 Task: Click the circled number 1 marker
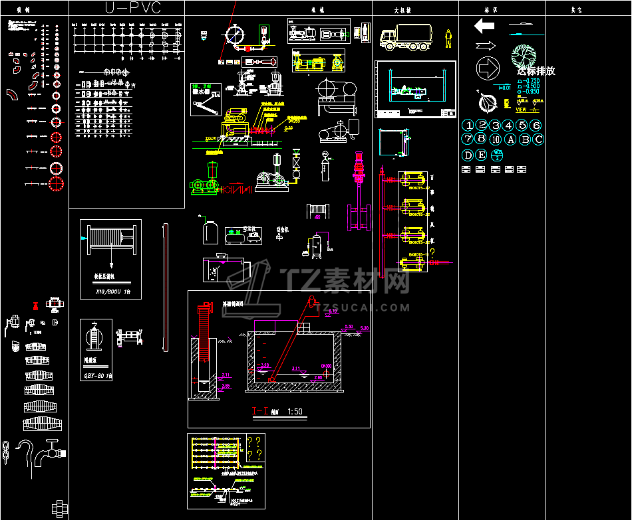468,125
